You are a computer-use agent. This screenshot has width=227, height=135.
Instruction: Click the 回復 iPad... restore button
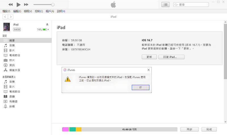171,57
